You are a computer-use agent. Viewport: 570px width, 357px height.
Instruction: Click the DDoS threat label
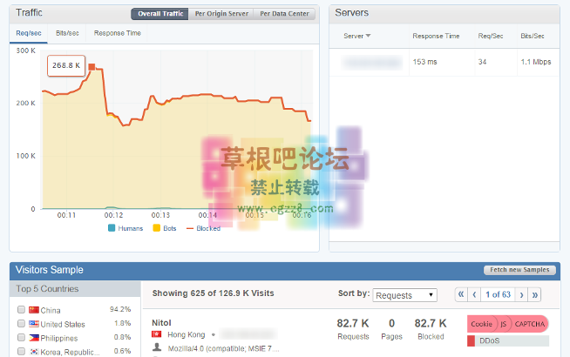click(x=489, y=340)
